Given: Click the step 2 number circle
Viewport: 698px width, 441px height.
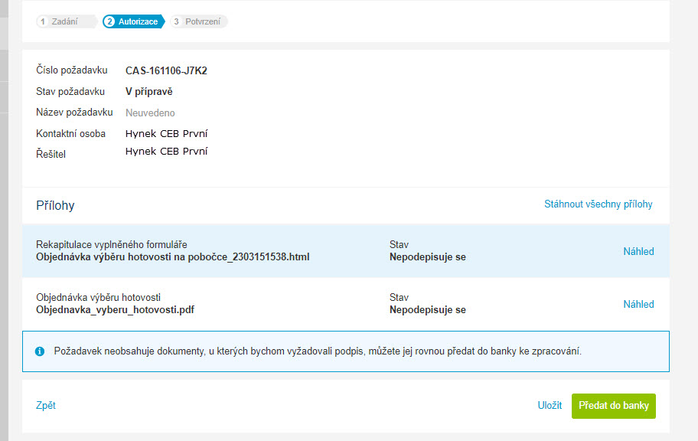Looking at the screenshot, I should (x=109, y=21).
